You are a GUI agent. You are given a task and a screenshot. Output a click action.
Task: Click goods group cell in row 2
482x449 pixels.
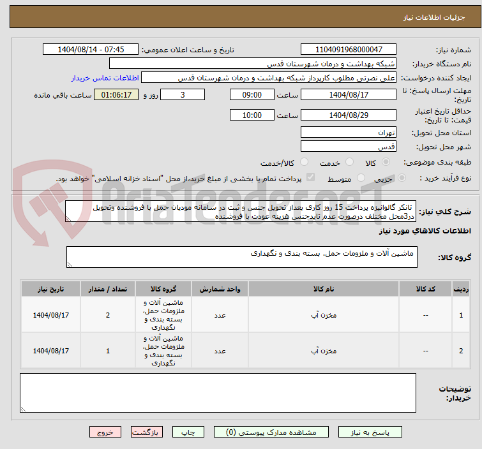click(x=163, y=351)
